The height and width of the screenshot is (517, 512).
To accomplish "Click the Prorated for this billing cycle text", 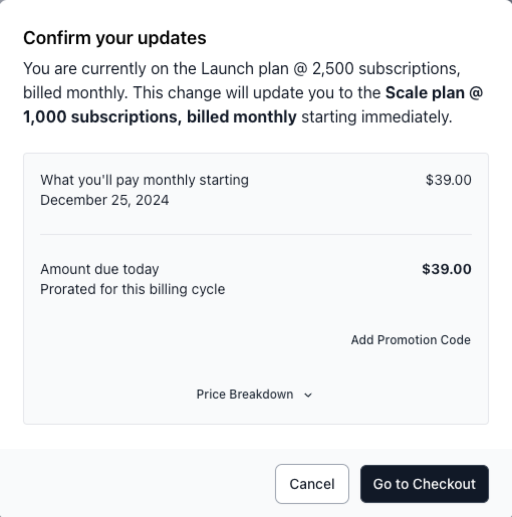I will pyautogui.click(x=133, y=289).
